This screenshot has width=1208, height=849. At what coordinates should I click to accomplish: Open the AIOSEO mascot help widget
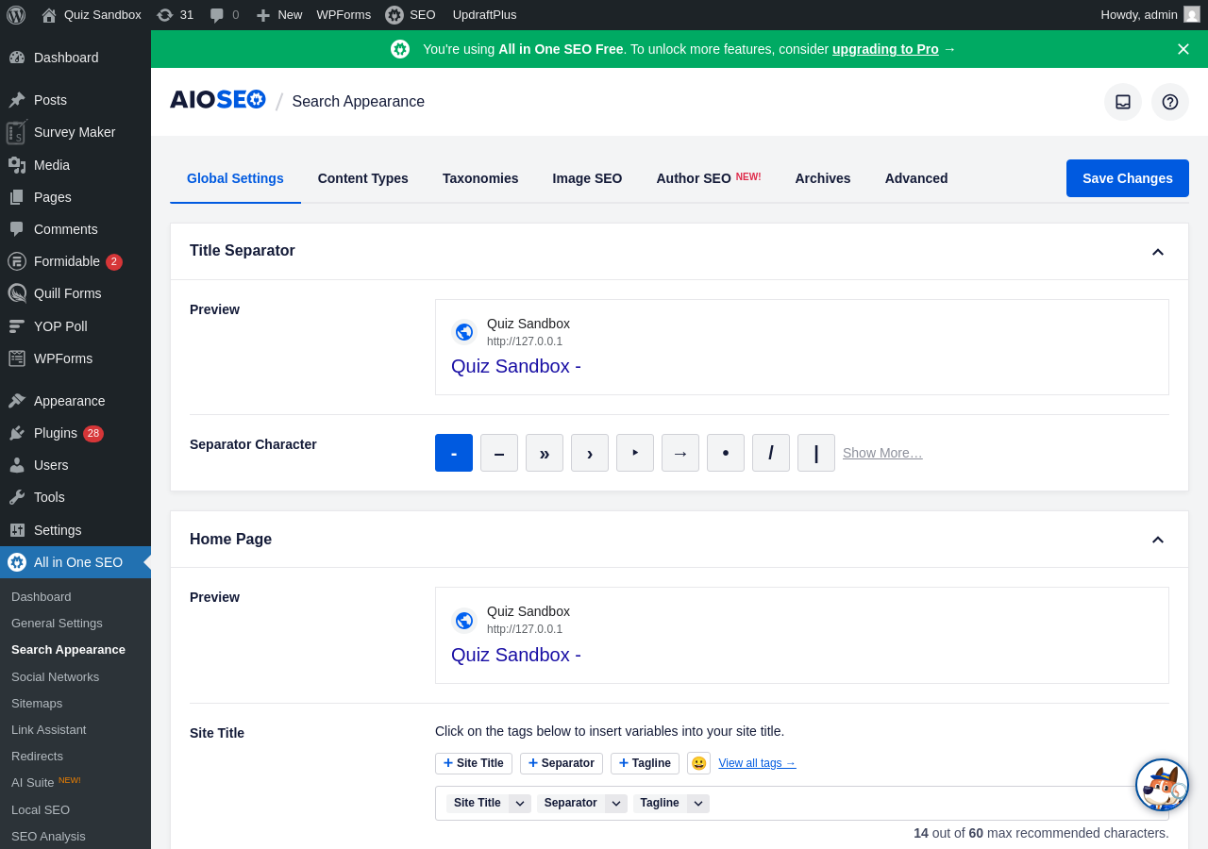click(x=1162, y=785)
